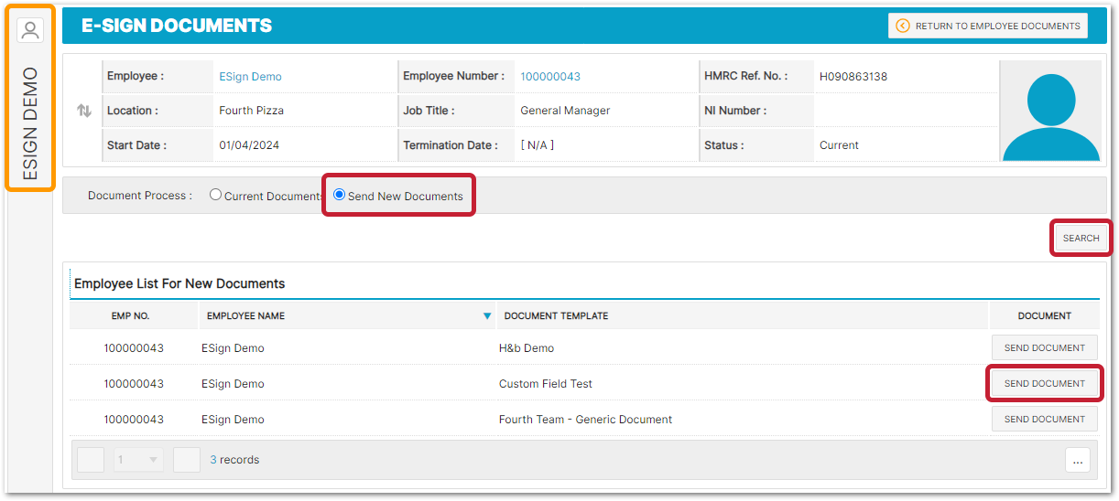Click the swap arrows icon beside employee details
This screenshot has height=501, width=1119.
(84, 111)
